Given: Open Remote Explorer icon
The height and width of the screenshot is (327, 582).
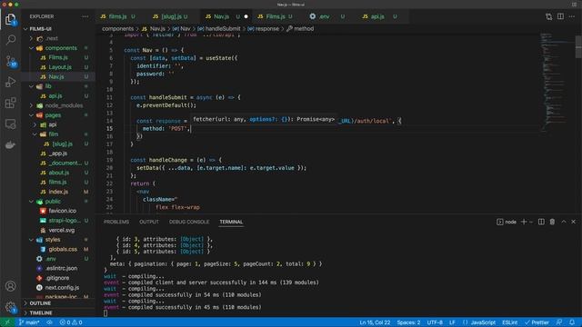Looking at the screenshot, I should [10, 124].
